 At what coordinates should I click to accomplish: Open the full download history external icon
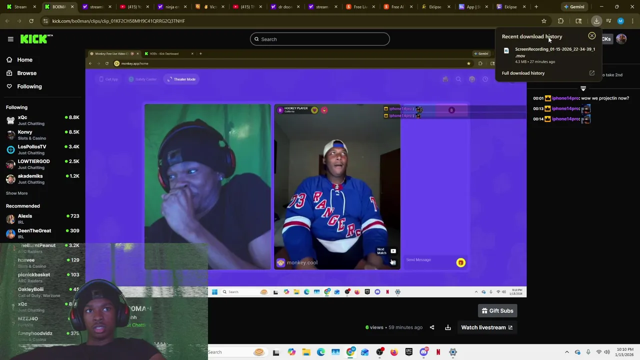(592, 73)
